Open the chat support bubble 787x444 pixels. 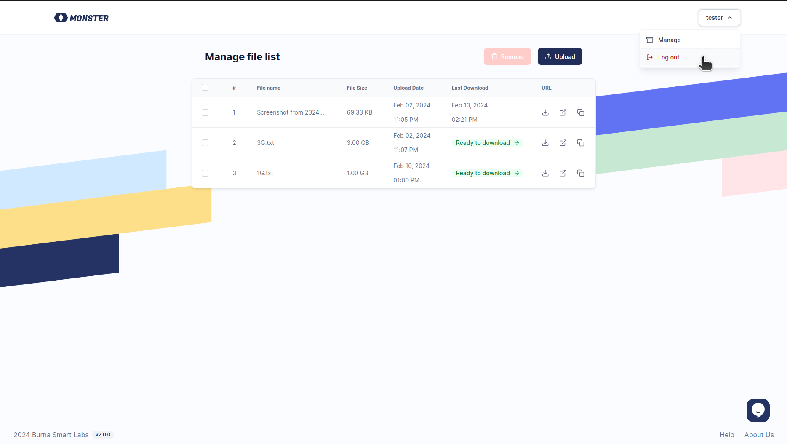coord(758,410)
